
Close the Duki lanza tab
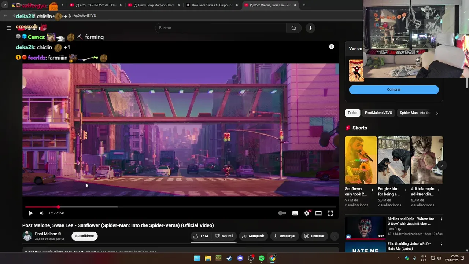(237, 5)
